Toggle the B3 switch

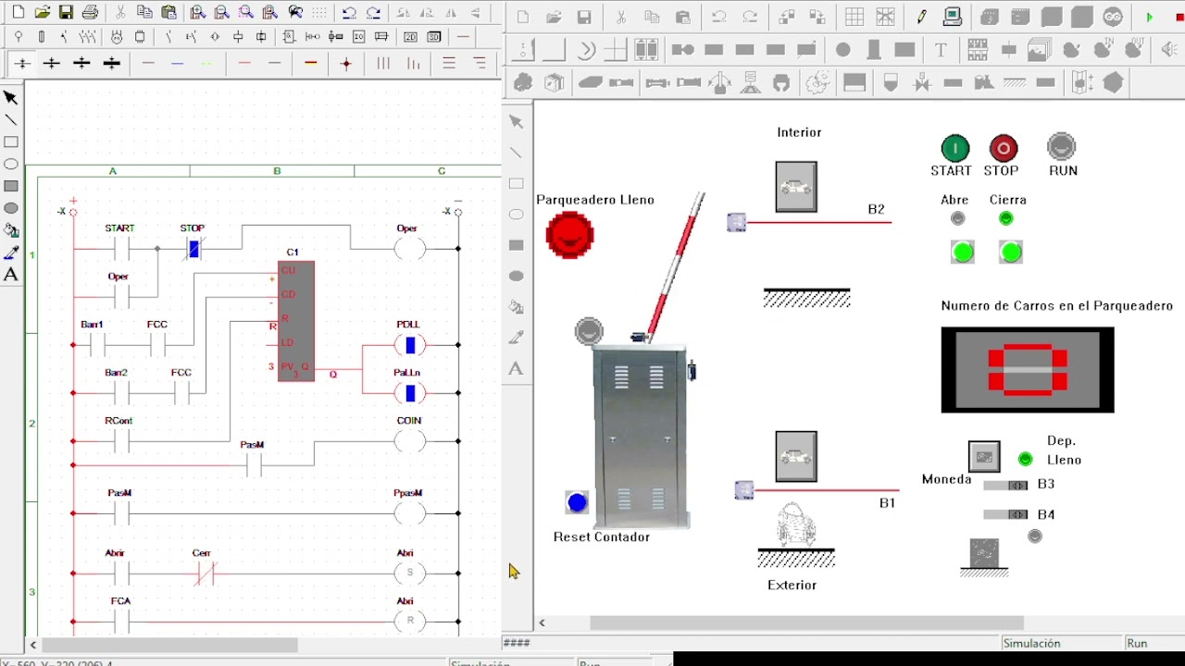[x=1006, y=485]
